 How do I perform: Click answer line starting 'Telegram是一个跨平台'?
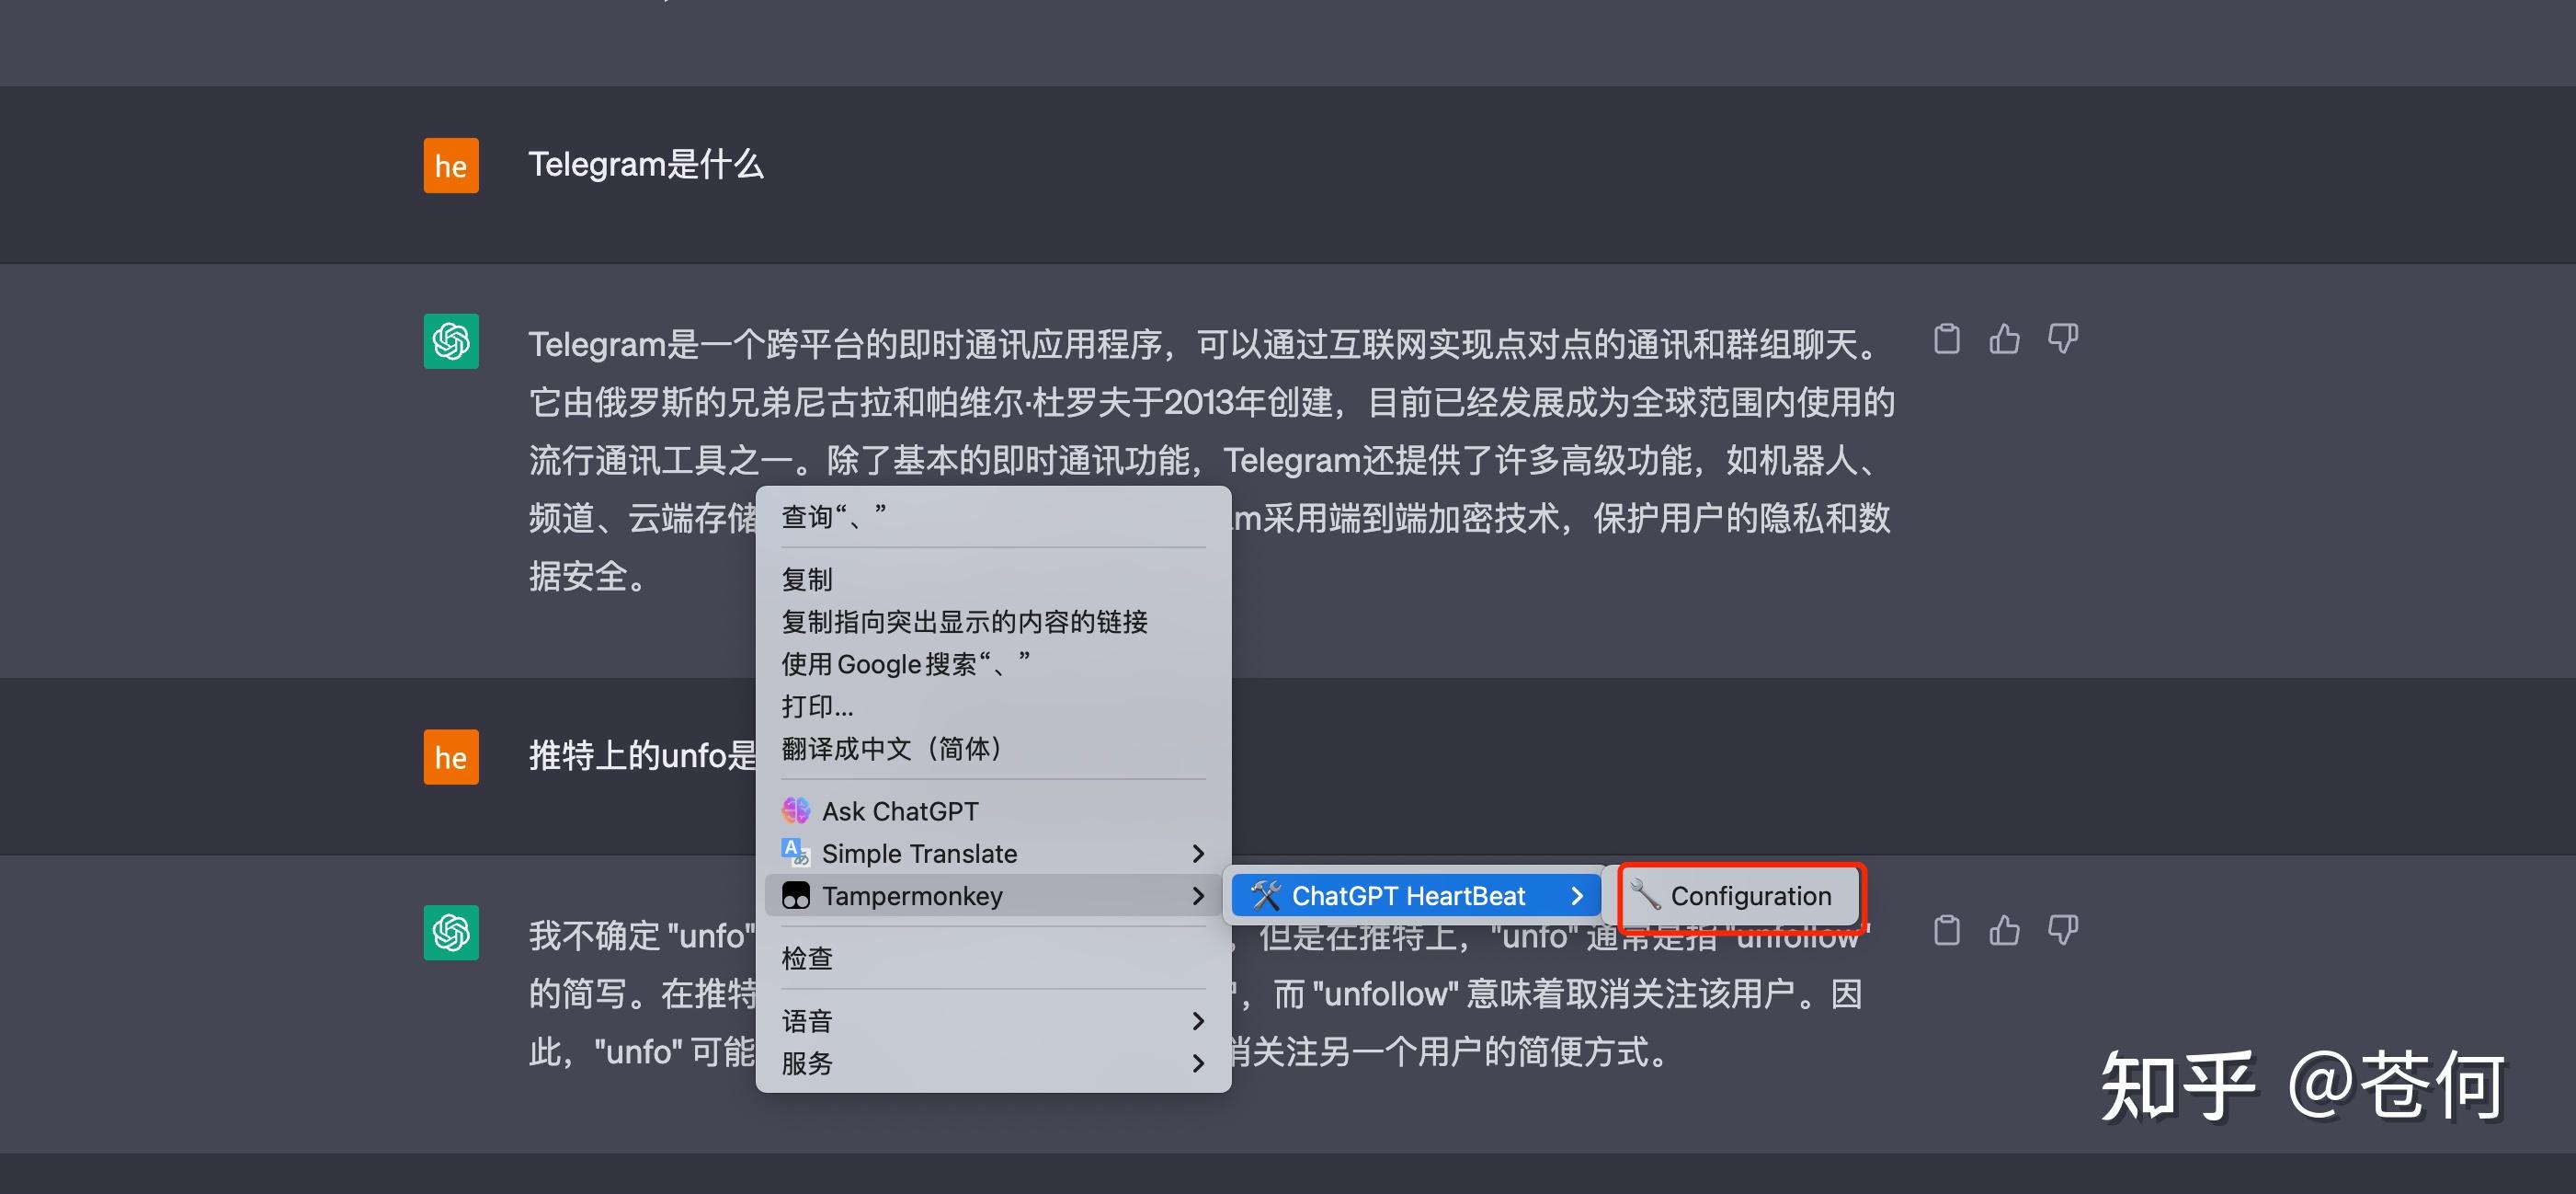pyautogui.click(x=1207, y=344)
